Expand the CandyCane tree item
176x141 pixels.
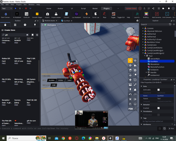(143, 45)
